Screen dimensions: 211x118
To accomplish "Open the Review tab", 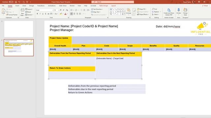I will point(72,6).
